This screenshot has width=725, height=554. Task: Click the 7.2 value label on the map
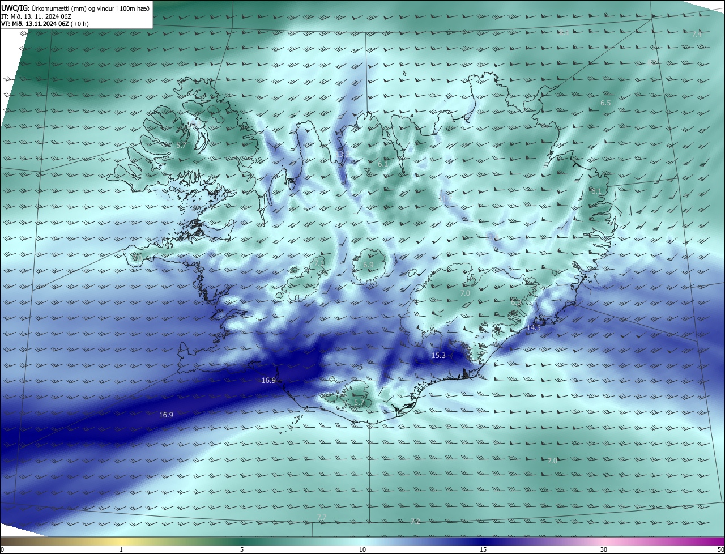415,521
